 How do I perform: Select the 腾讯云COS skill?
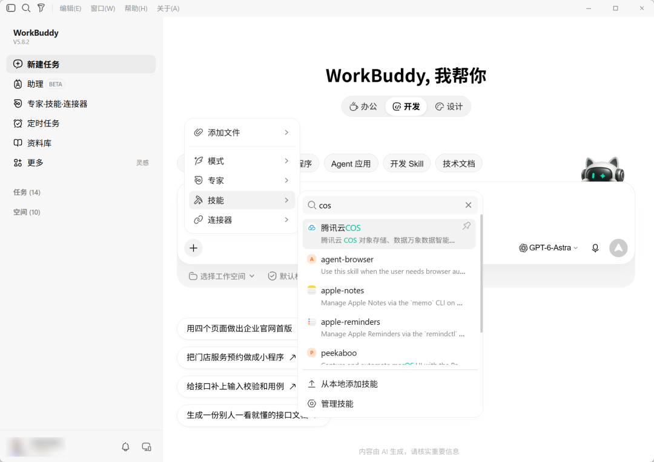tap(389, 233)
